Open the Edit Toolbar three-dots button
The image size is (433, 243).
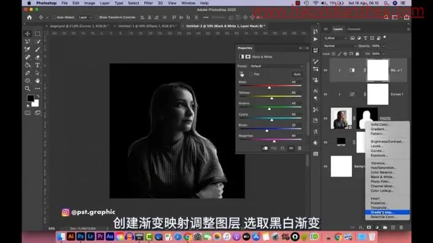tap(37, 88)
